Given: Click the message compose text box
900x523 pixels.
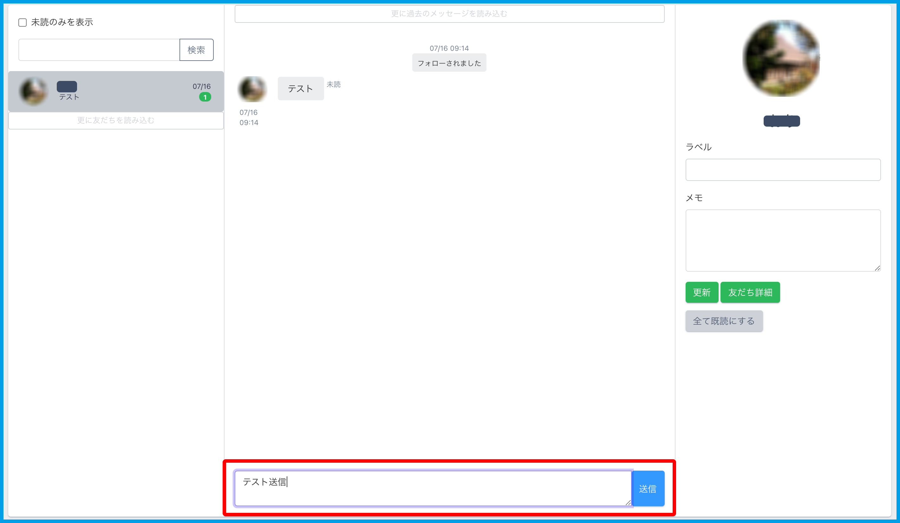Looking at the screenshot, I should click(433, 488).
